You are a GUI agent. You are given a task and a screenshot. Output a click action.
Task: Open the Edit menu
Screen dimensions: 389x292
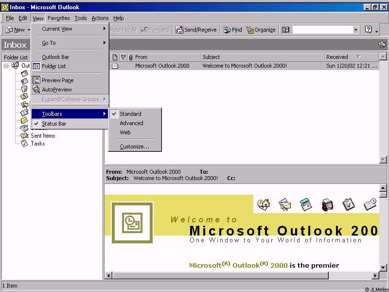tap(23, 18)
